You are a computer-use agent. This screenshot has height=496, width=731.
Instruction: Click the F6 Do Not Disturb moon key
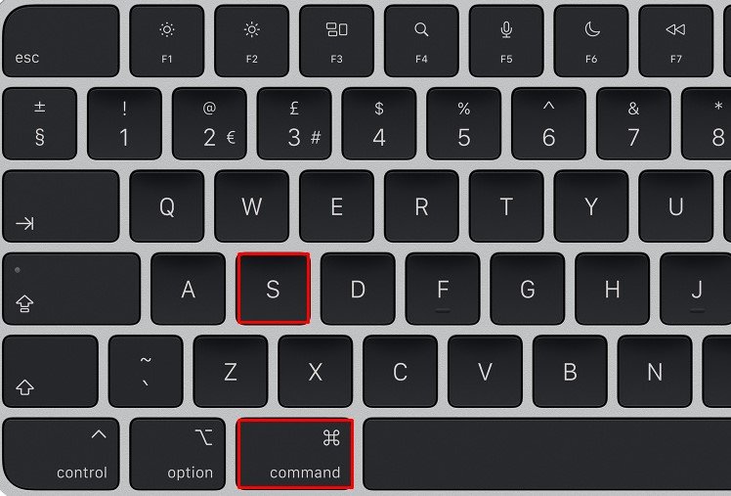click(591, 41)
